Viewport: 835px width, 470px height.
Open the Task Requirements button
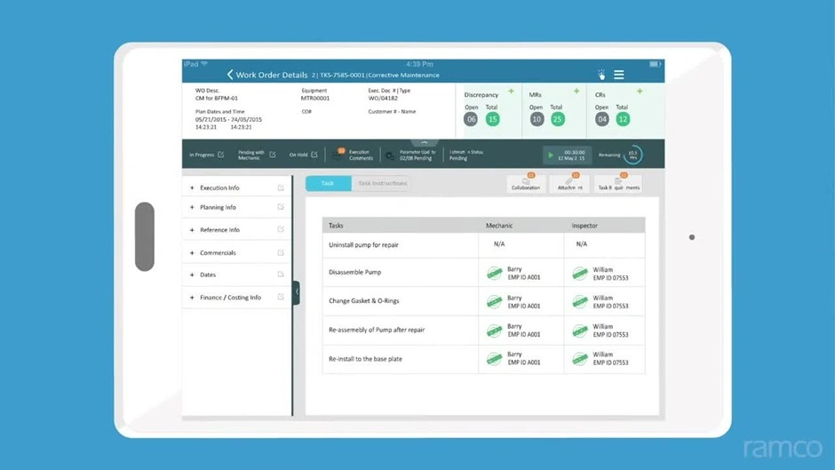pyautogui.click(x=618, y=184)
